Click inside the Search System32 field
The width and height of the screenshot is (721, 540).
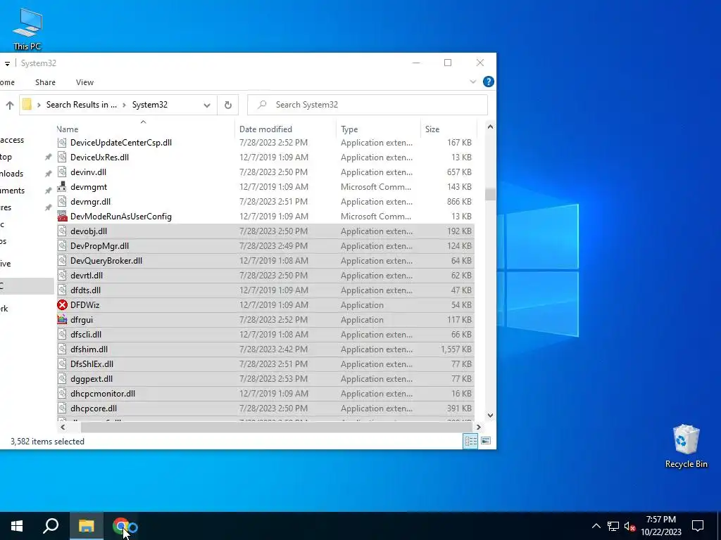tap(368, 105)
